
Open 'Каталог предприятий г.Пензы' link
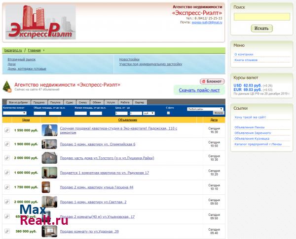pyautogui.click(x=258, y=145)
